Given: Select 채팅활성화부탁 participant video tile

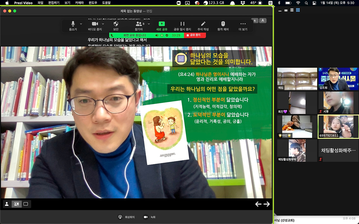Looking at the screenshot, I should click(x=297, y=150).
